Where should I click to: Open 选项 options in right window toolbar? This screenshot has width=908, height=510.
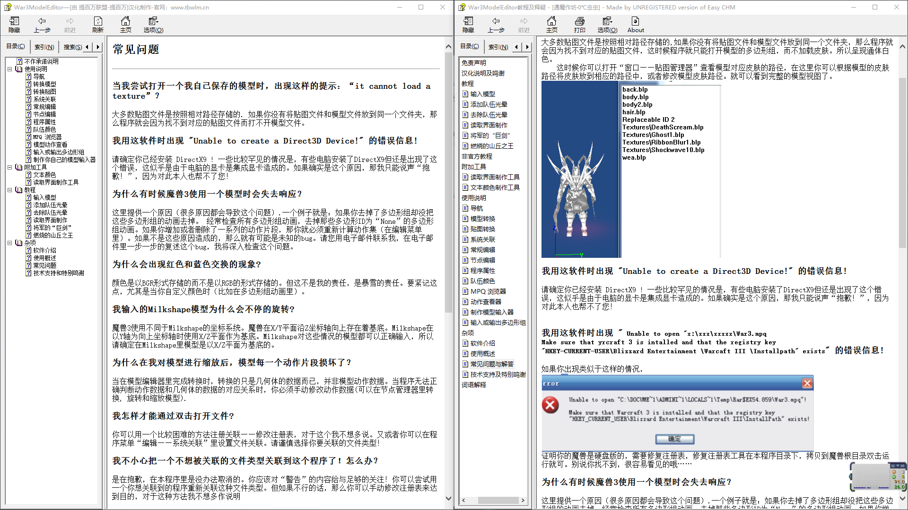click(607, 25)
